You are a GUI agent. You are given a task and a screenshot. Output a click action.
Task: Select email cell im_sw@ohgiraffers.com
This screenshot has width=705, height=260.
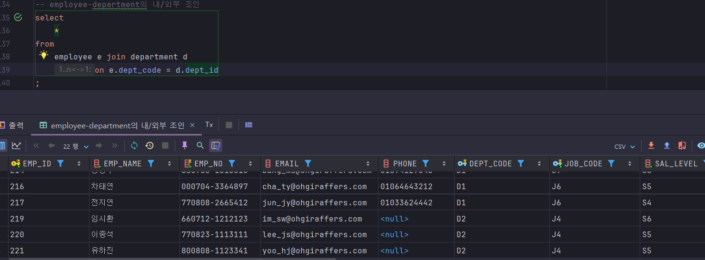click(319, 219)
